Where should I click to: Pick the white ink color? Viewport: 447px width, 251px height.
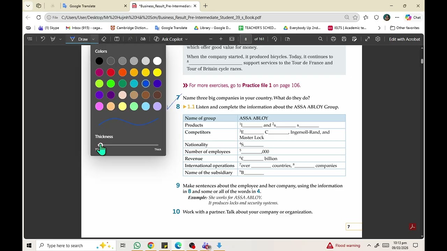pos(157,61)
